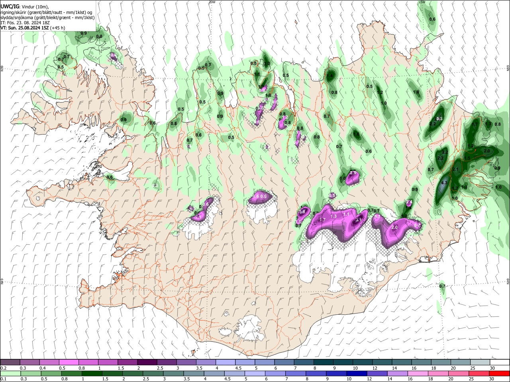Click the '20W' longitude label at top
The width and height of the screenshot is (510, 382).
(212, 2)
